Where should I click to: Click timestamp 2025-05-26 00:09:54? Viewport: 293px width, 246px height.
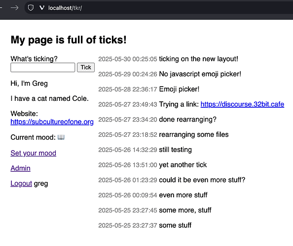(128, 195)
